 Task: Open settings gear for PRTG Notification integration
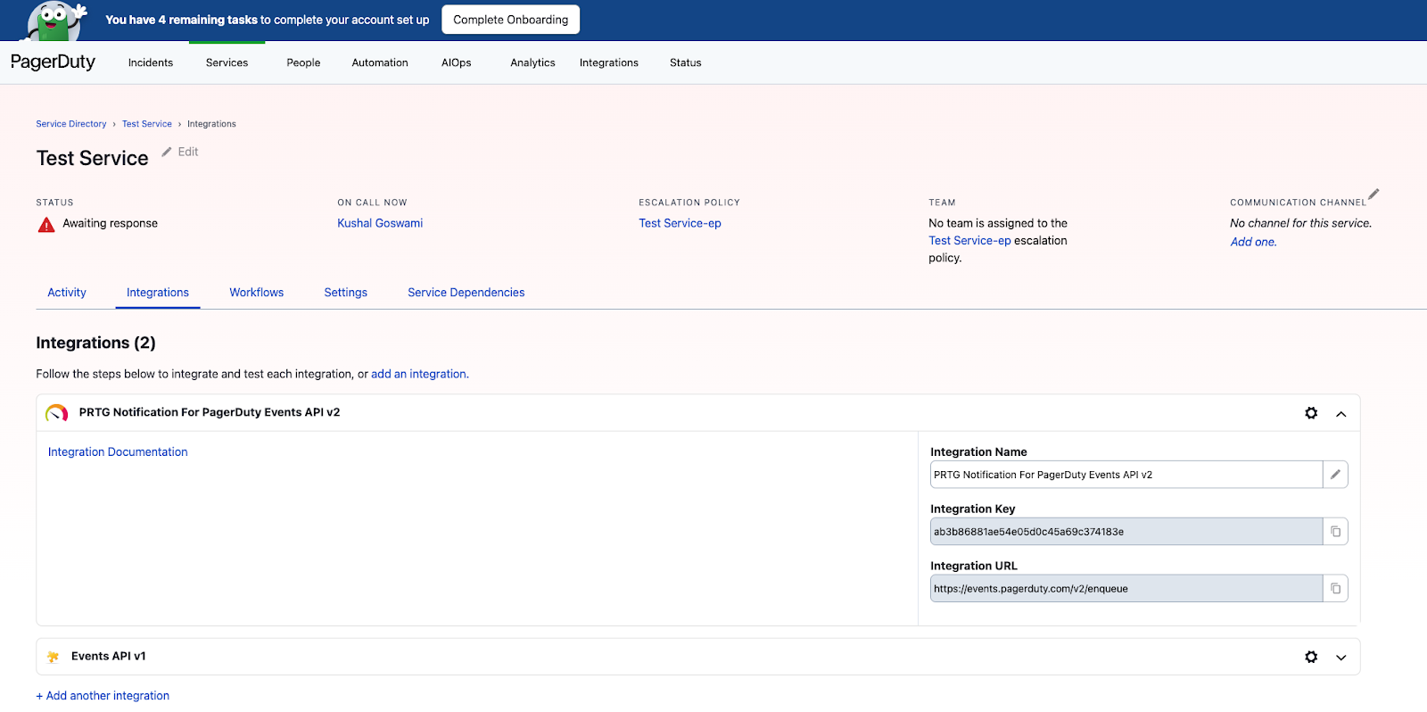click(x=1311, y=413)
